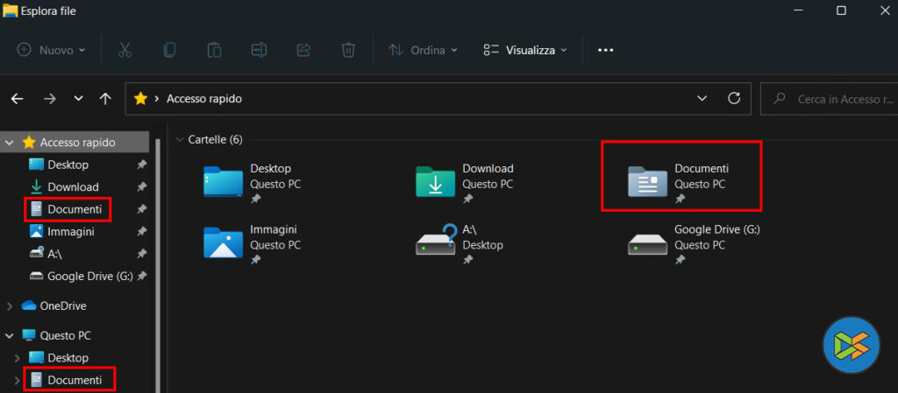
Task: Click the Cut scissors icon in toolbar
Action: [x=125, y=50]
